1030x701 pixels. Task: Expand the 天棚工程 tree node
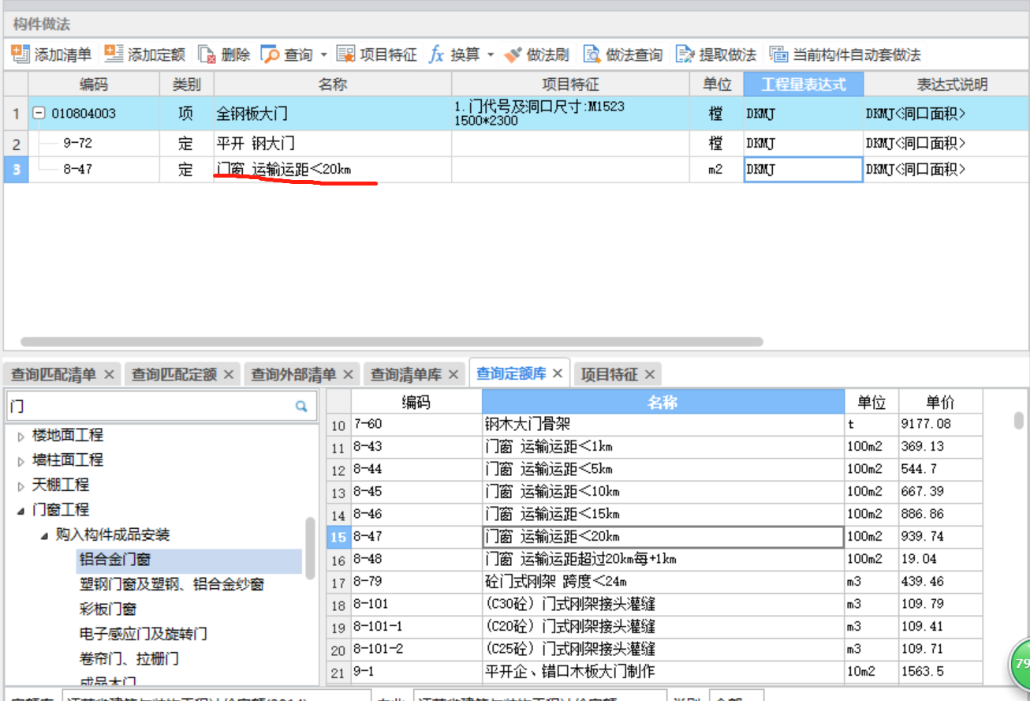tap(21, 485)
